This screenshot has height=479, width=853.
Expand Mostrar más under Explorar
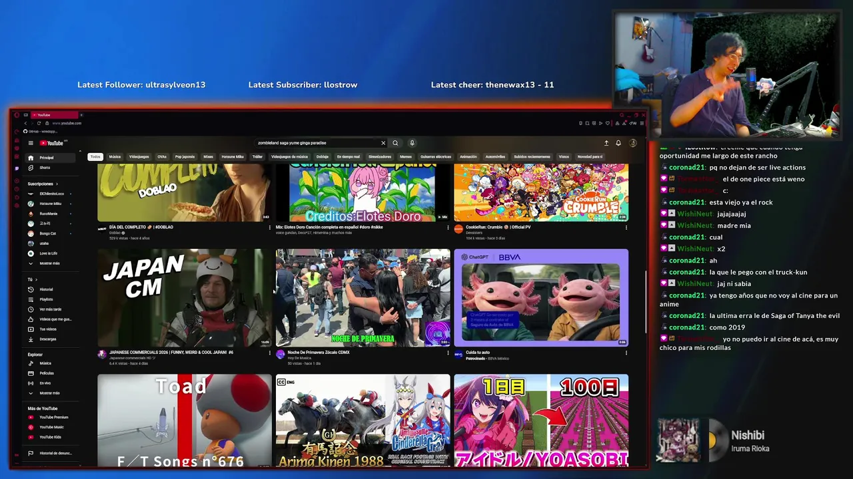[51, 393]
